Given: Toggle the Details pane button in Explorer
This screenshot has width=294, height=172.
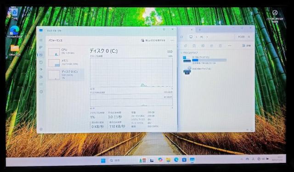Looking at the screenshot, I should (x=246, y=45).
